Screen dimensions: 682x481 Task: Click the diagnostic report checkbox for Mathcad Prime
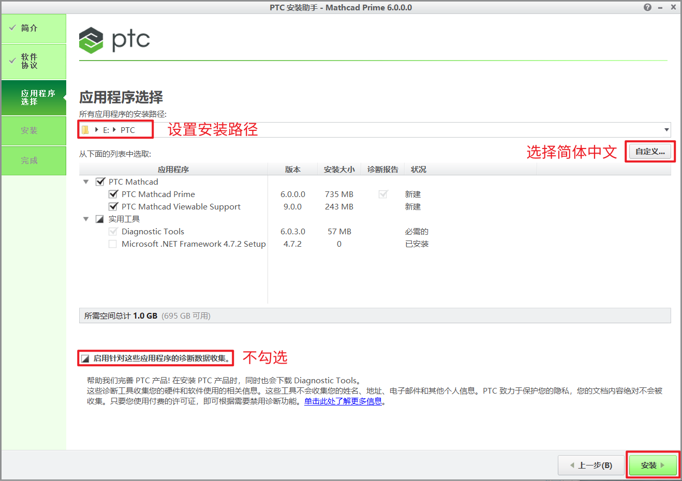point(383,194)
